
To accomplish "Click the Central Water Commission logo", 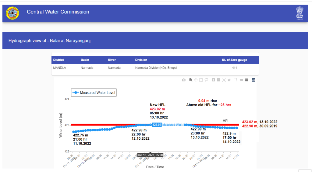I will [x=12, y=13].
